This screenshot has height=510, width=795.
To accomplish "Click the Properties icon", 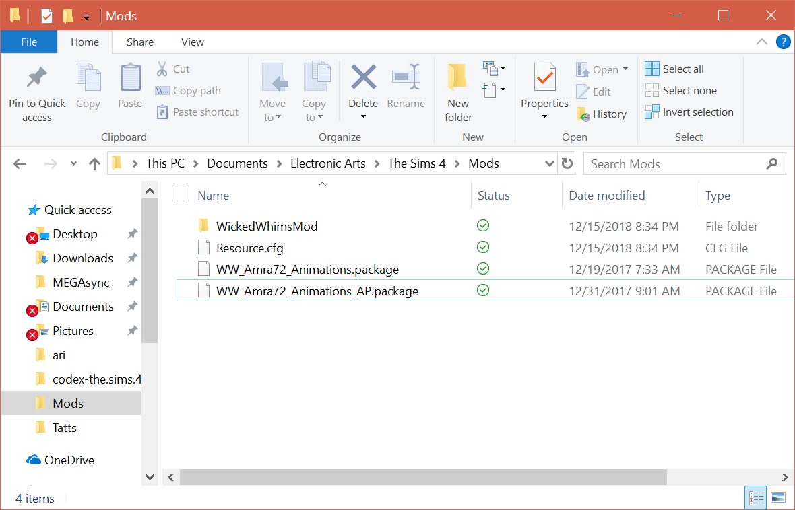I will click(544, 77).
